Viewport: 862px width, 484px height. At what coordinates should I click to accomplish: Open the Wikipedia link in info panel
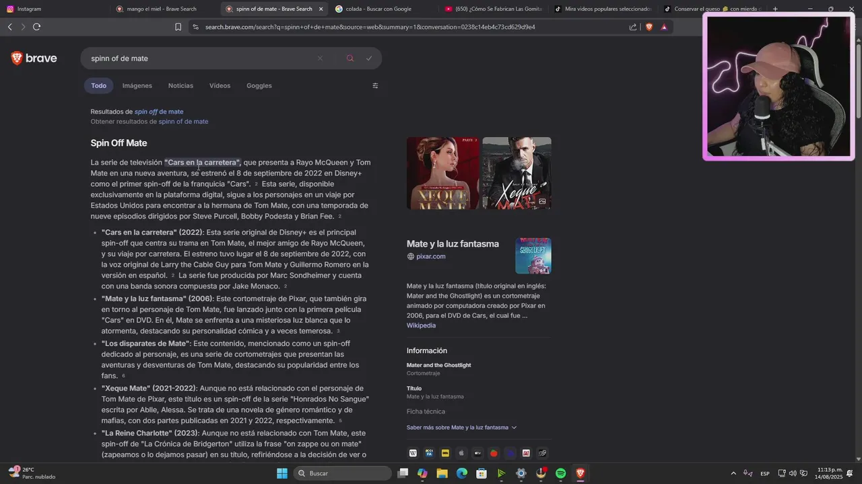coord(421,325)
